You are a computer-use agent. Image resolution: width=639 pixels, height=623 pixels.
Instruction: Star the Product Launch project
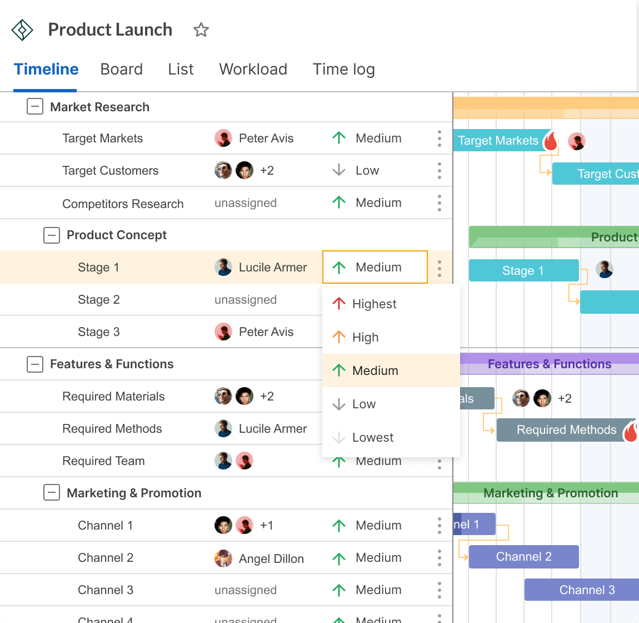pos(201,30)
